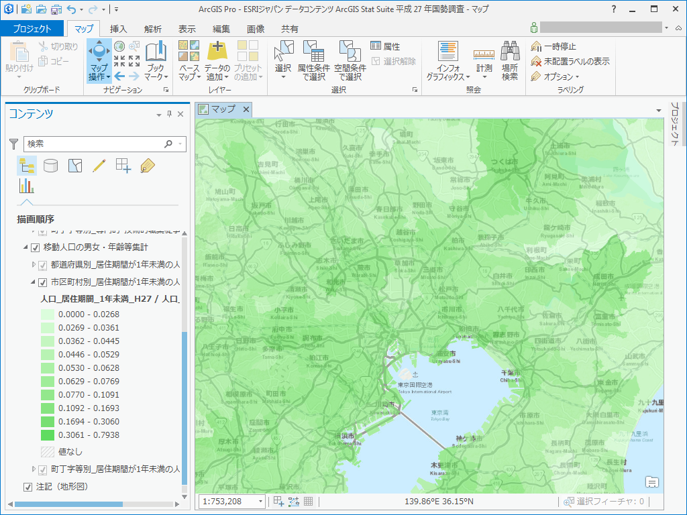Switch to list by data source view
Screen dimensions: 687x515
(x=51, y=166)
